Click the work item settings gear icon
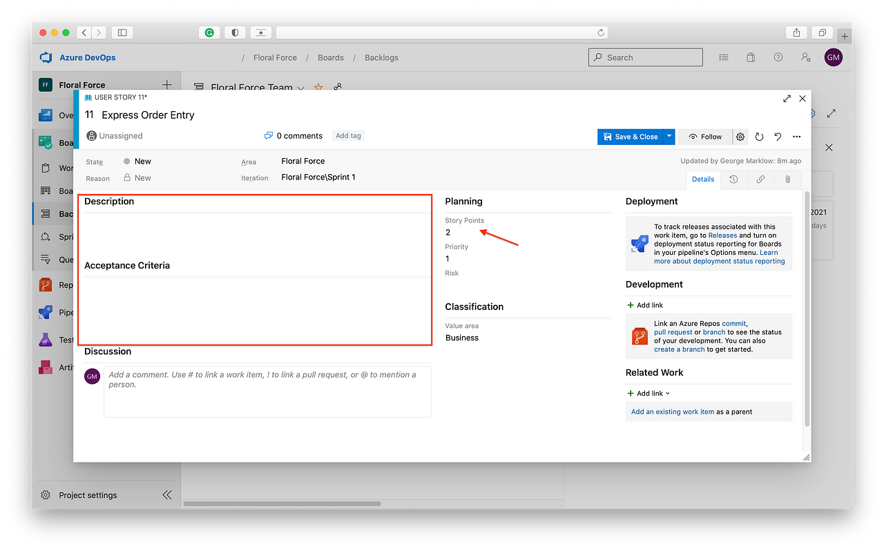The image size is (884, 551). click(x=740, y=137)
